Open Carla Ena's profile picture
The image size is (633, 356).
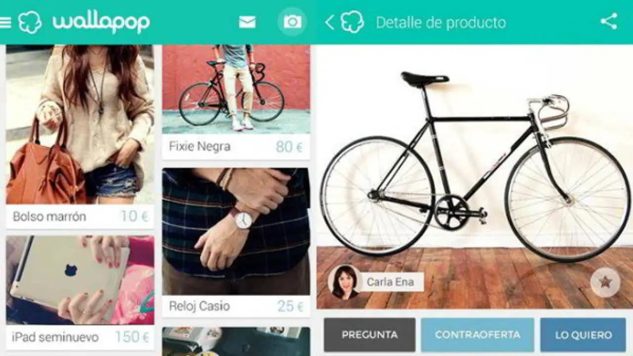[x=345, y=282]
